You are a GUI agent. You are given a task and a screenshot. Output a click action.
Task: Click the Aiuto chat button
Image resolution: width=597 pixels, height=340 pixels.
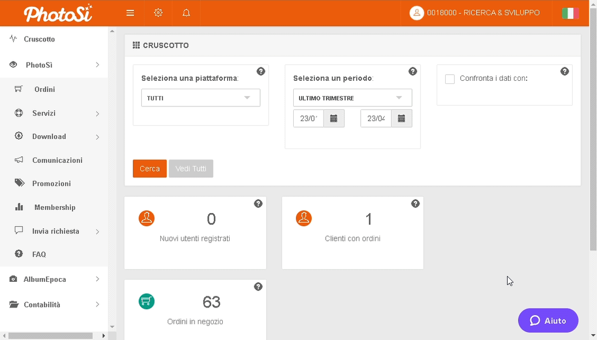point(548,321)
